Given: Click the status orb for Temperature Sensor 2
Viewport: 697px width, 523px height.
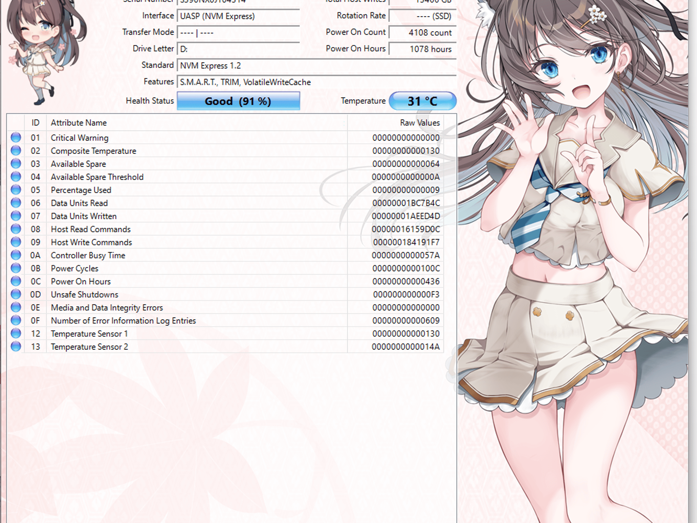Looking at the screenshot, I should point(16,346).
